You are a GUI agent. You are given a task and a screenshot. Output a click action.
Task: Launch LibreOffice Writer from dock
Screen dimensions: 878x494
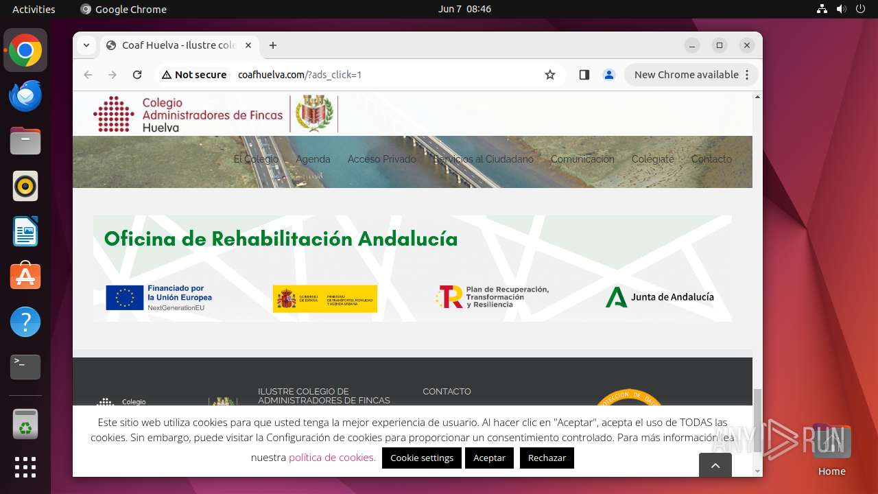[x=25, y=231]
